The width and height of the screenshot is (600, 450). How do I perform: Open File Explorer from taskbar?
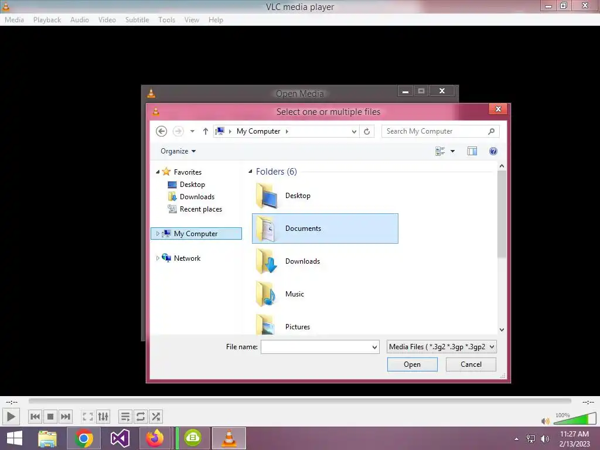(x=47, y=438)
